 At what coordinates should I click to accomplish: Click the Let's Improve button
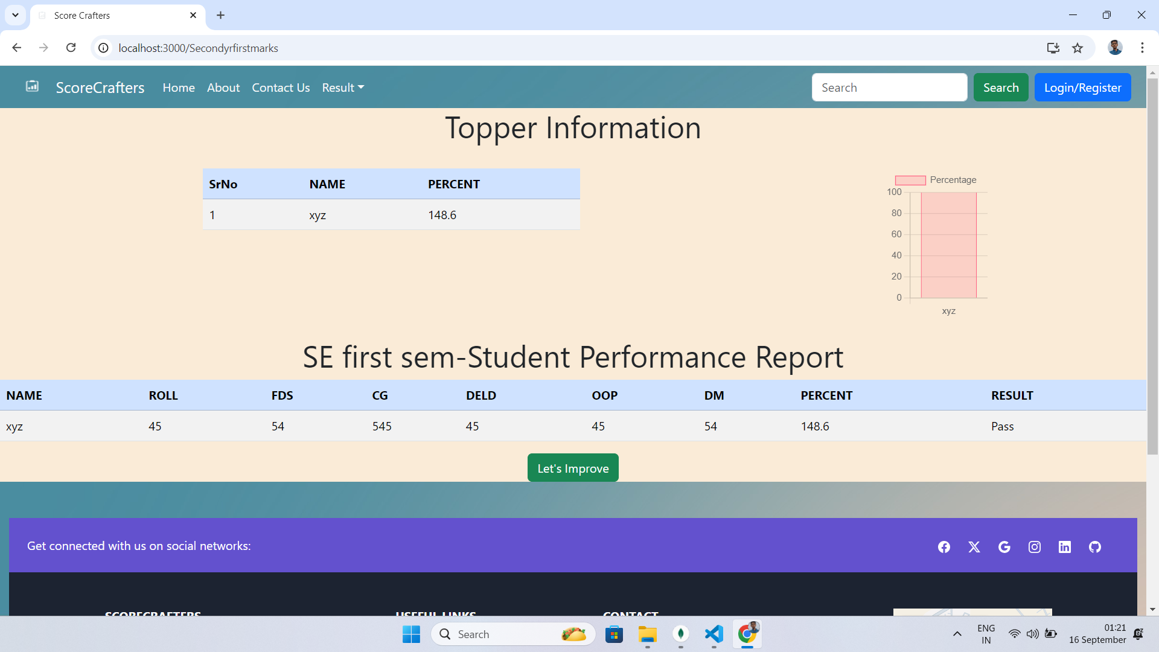[573, 468]
